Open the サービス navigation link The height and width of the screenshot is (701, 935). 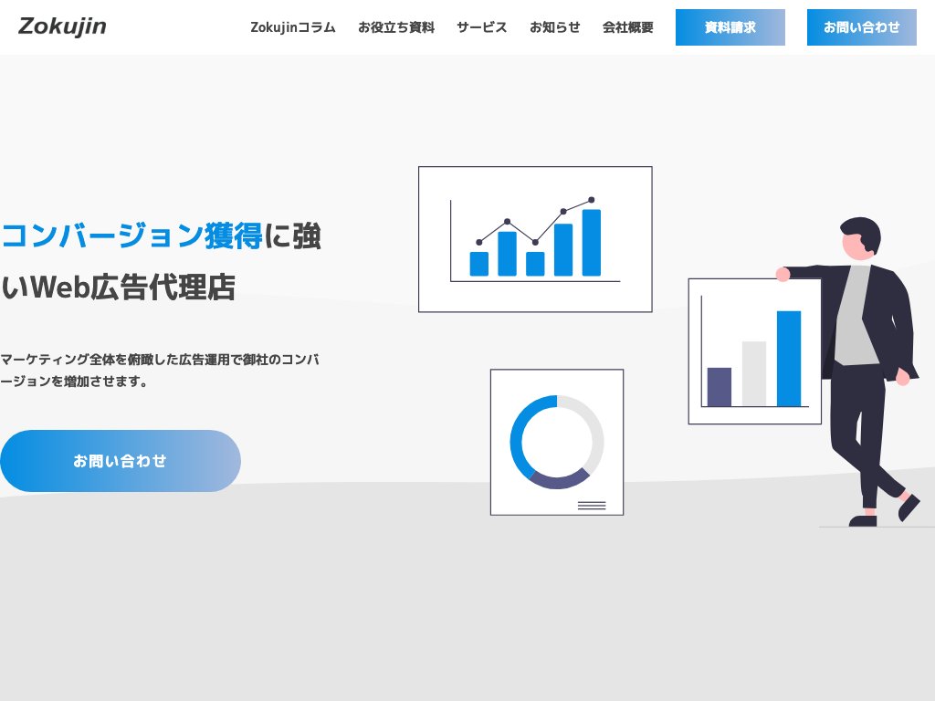pos(481,27)
